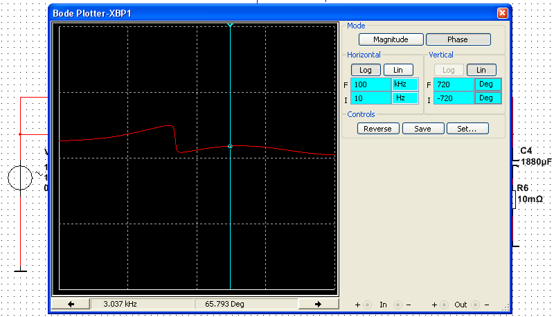Edit vertical initial value -720
The width and height of the screenshot is (554, 317).
coord(454,98)
